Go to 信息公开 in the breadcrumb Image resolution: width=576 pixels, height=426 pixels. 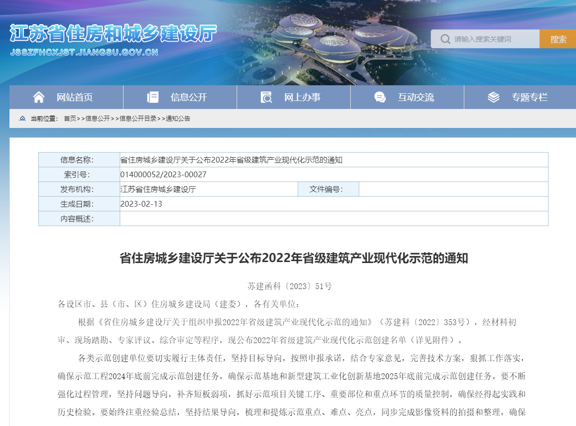click(97, 118)
